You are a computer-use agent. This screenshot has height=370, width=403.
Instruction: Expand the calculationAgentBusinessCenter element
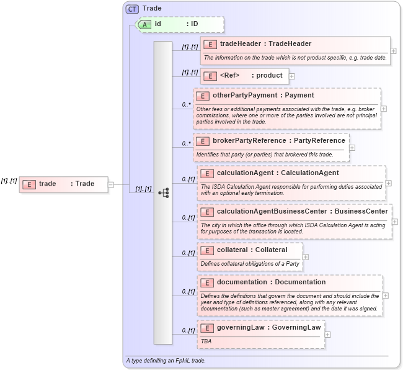[x=395, y=222]
